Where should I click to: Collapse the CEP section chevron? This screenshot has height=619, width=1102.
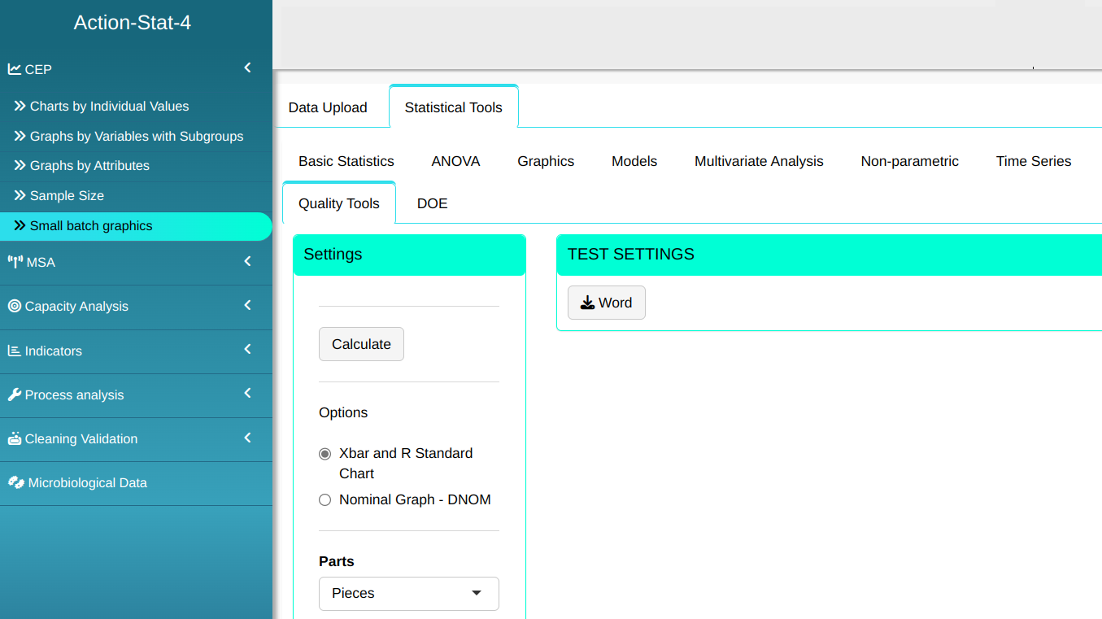click(x=248, y=68)
